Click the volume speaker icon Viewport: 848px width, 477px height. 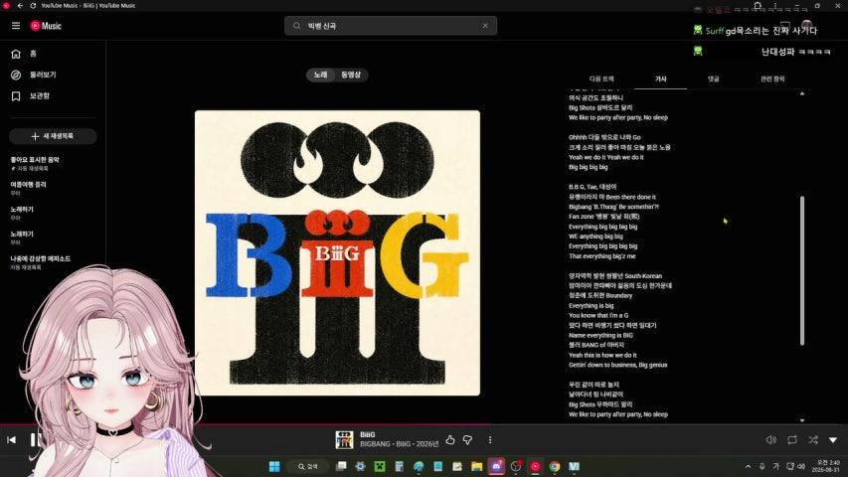(x=771, y=440)
